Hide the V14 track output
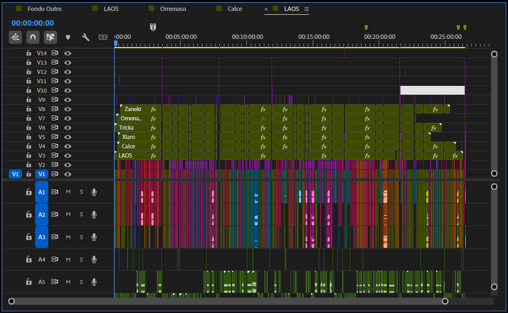The width and height of the screenshot is (508, 313). pos(67,53)
